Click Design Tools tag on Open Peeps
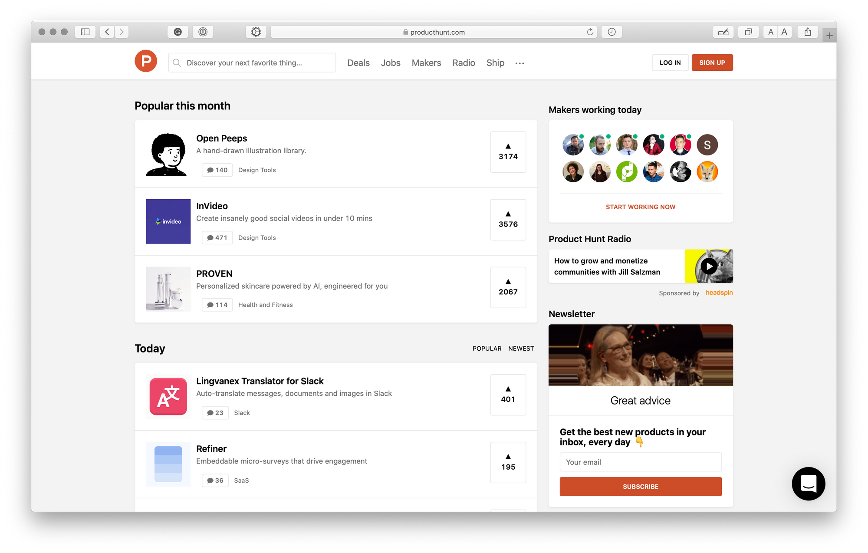 point(257,170)
